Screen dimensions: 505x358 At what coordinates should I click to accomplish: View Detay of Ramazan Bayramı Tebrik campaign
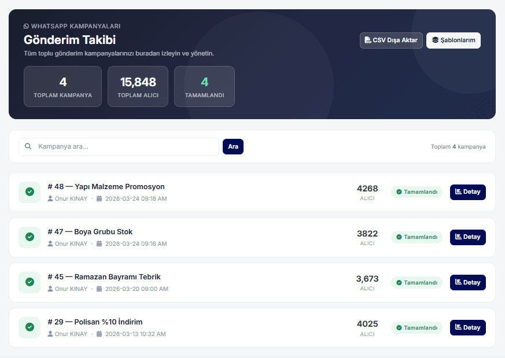pyautogui.click(x=467, y=282)
